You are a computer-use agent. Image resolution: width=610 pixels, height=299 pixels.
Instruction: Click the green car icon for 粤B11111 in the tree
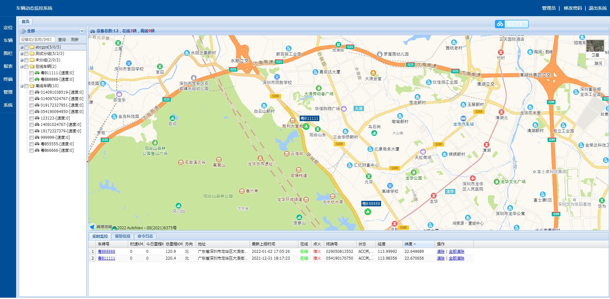pos(37,73)
